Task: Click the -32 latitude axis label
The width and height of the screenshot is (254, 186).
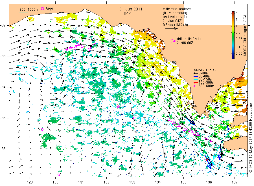Action: point(3,25)
